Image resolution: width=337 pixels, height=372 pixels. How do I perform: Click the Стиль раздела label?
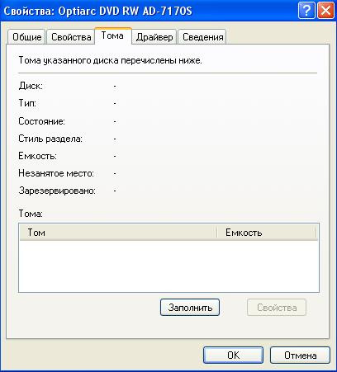click(50, 139)
